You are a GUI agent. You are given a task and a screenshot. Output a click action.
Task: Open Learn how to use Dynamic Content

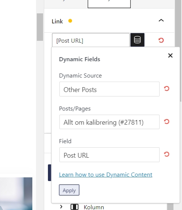pyautogui.click(x=105, y=175)
